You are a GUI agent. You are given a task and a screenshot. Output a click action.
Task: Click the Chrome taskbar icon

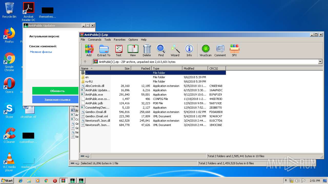46,181
